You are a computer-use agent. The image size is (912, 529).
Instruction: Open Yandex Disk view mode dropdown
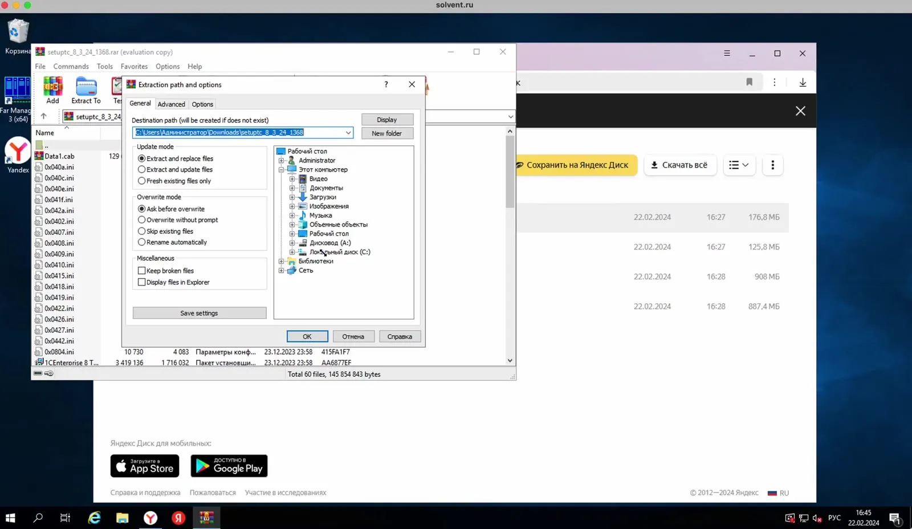point(739,165)
